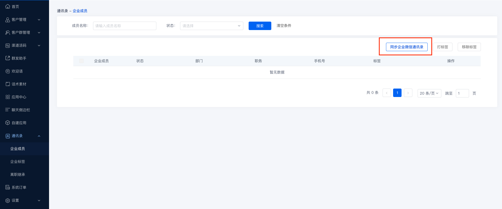Click the 操作 column header
Screen dimensions: 502x209
(451, 61)
